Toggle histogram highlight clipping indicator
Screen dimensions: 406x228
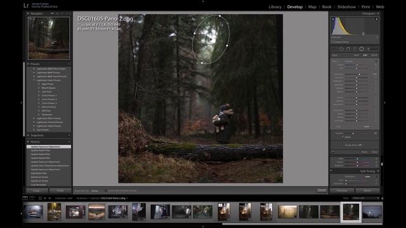376,19
